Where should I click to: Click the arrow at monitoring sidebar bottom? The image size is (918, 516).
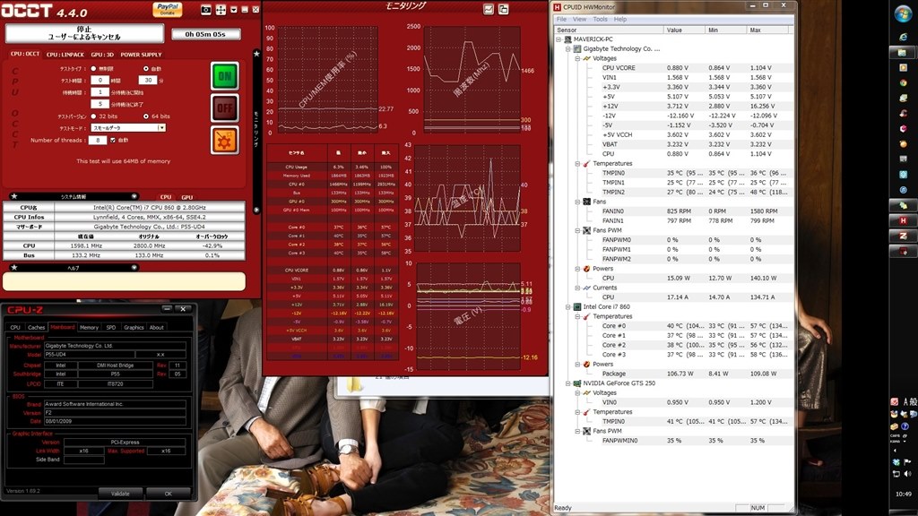pyautogui.click(x=256, y=210)
